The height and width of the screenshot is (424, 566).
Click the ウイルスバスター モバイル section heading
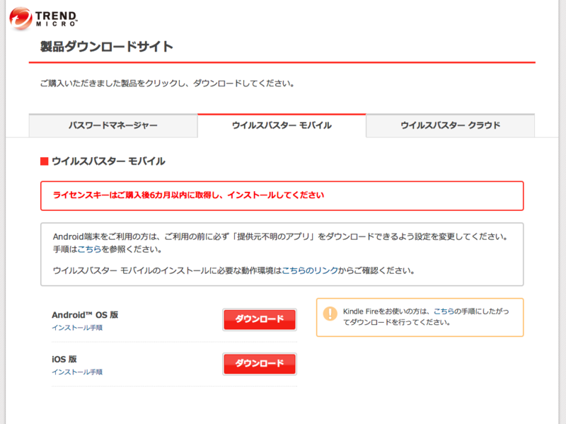pos(108,161)
